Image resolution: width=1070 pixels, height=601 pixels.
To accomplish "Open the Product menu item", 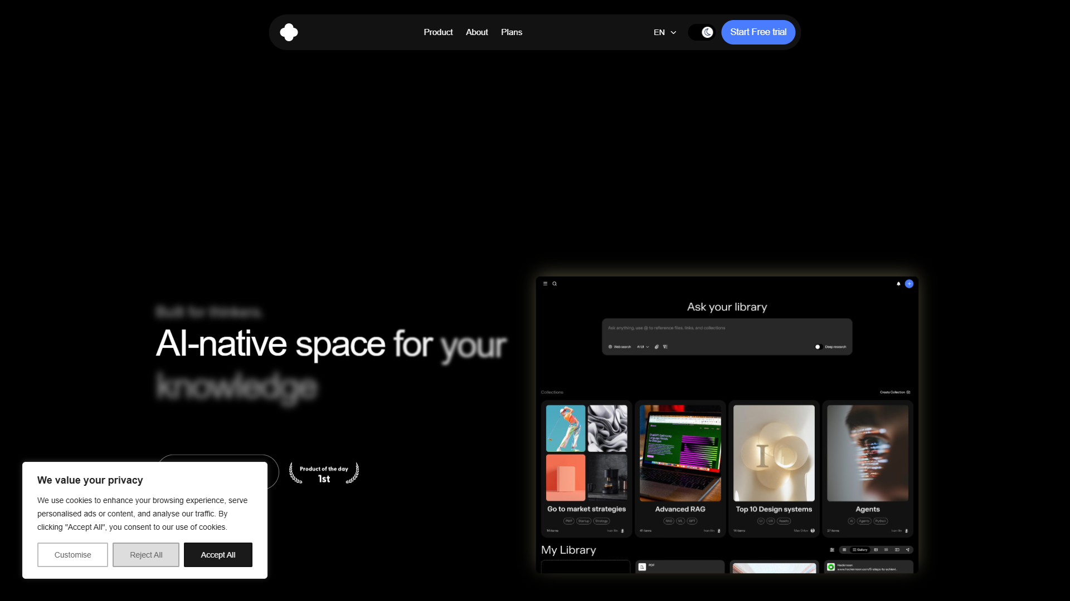I will point(438,32).
